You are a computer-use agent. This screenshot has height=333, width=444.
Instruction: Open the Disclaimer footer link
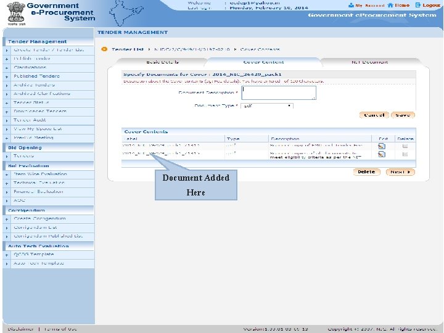point(20,329)
